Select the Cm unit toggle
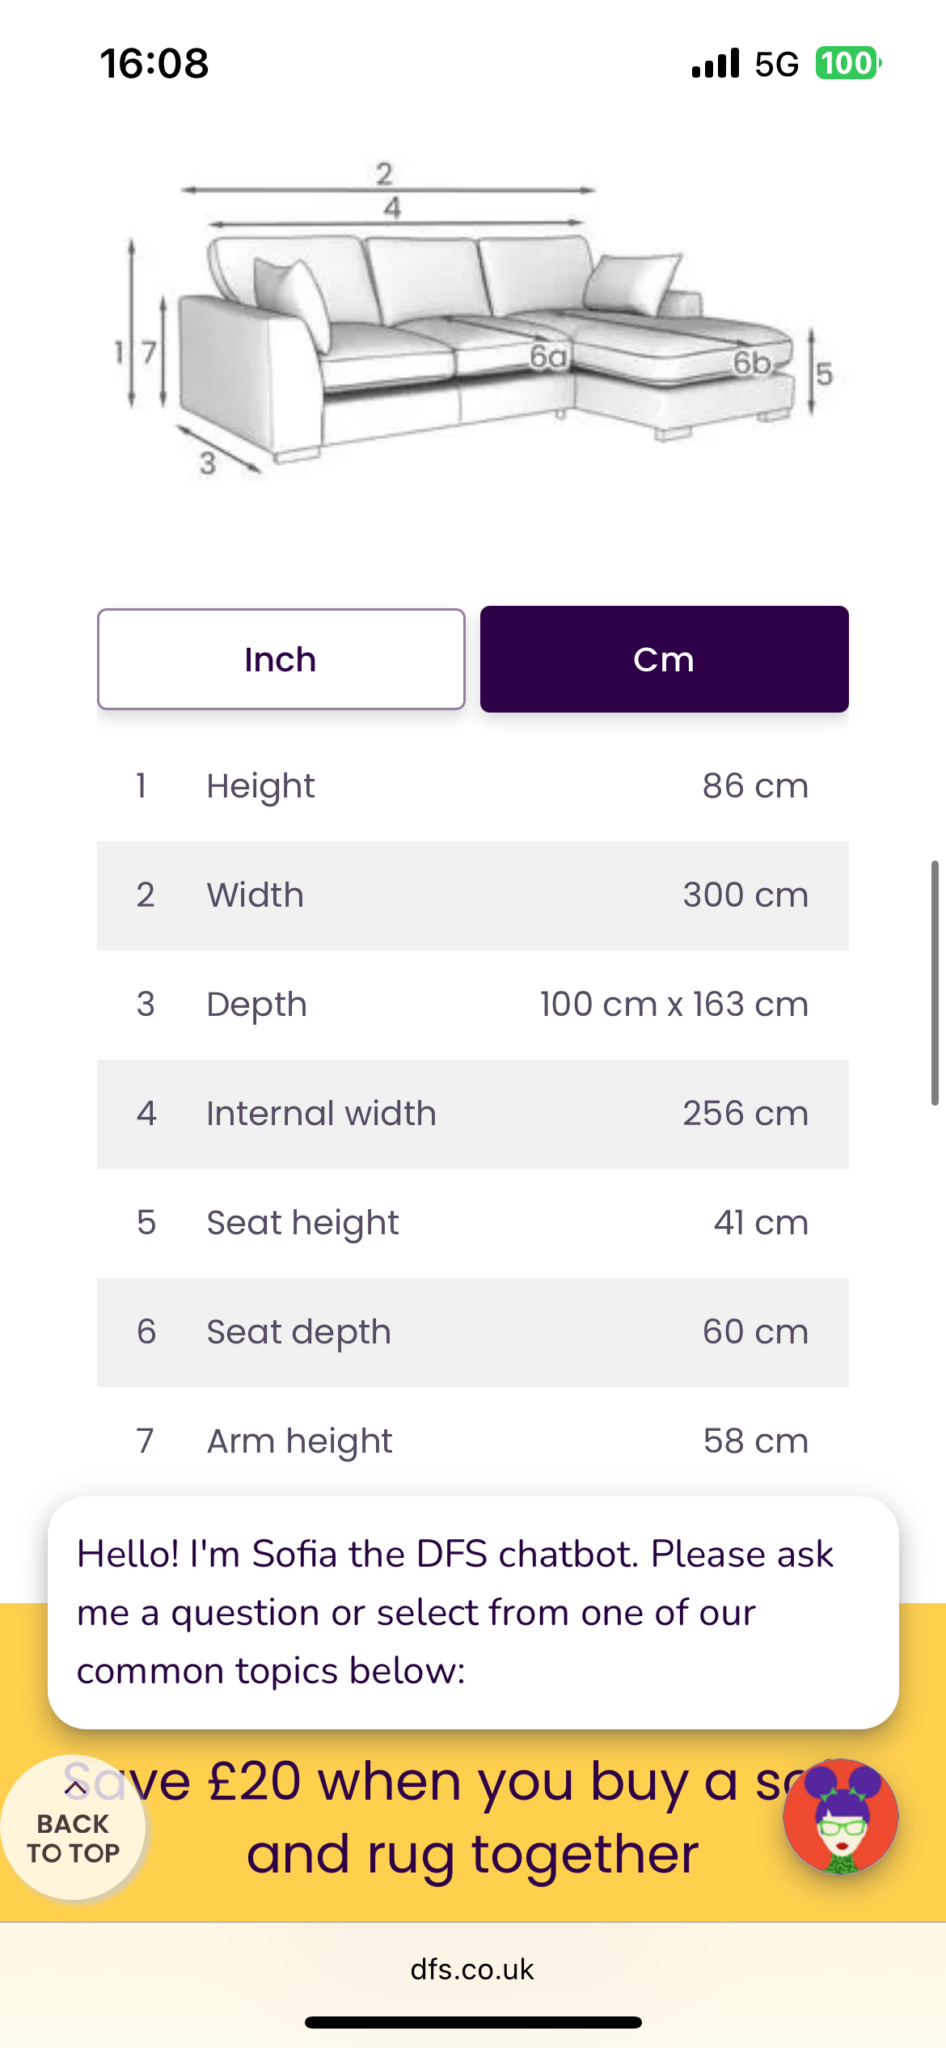The height and width of the screenshot is (2048, 946). click(664, 659)
